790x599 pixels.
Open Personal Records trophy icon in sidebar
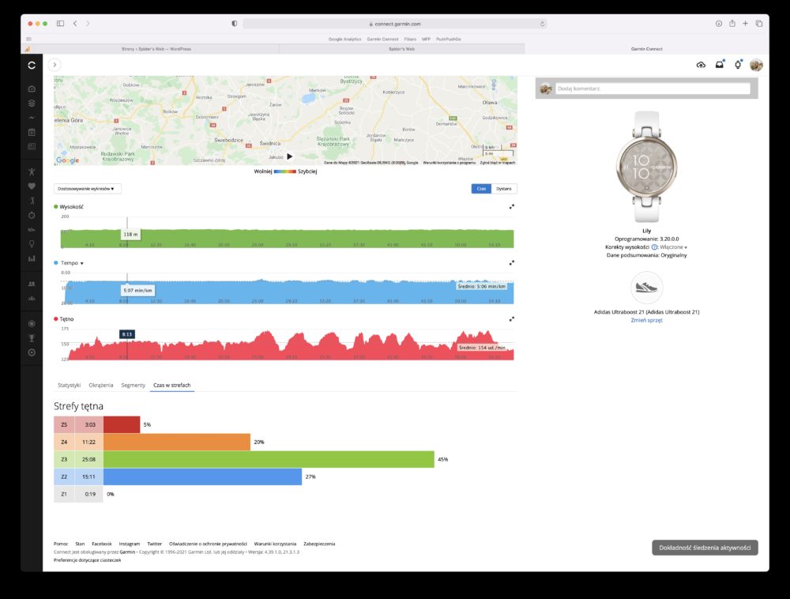(x=32, y=338)
